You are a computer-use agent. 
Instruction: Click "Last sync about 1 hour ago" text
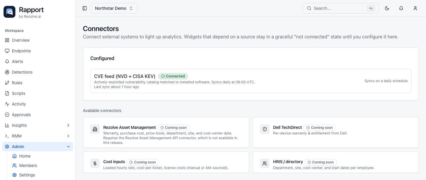[117, 87]
